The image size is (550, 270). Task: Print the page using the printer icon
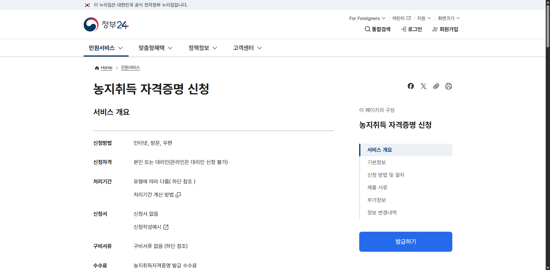coord(448,86)
